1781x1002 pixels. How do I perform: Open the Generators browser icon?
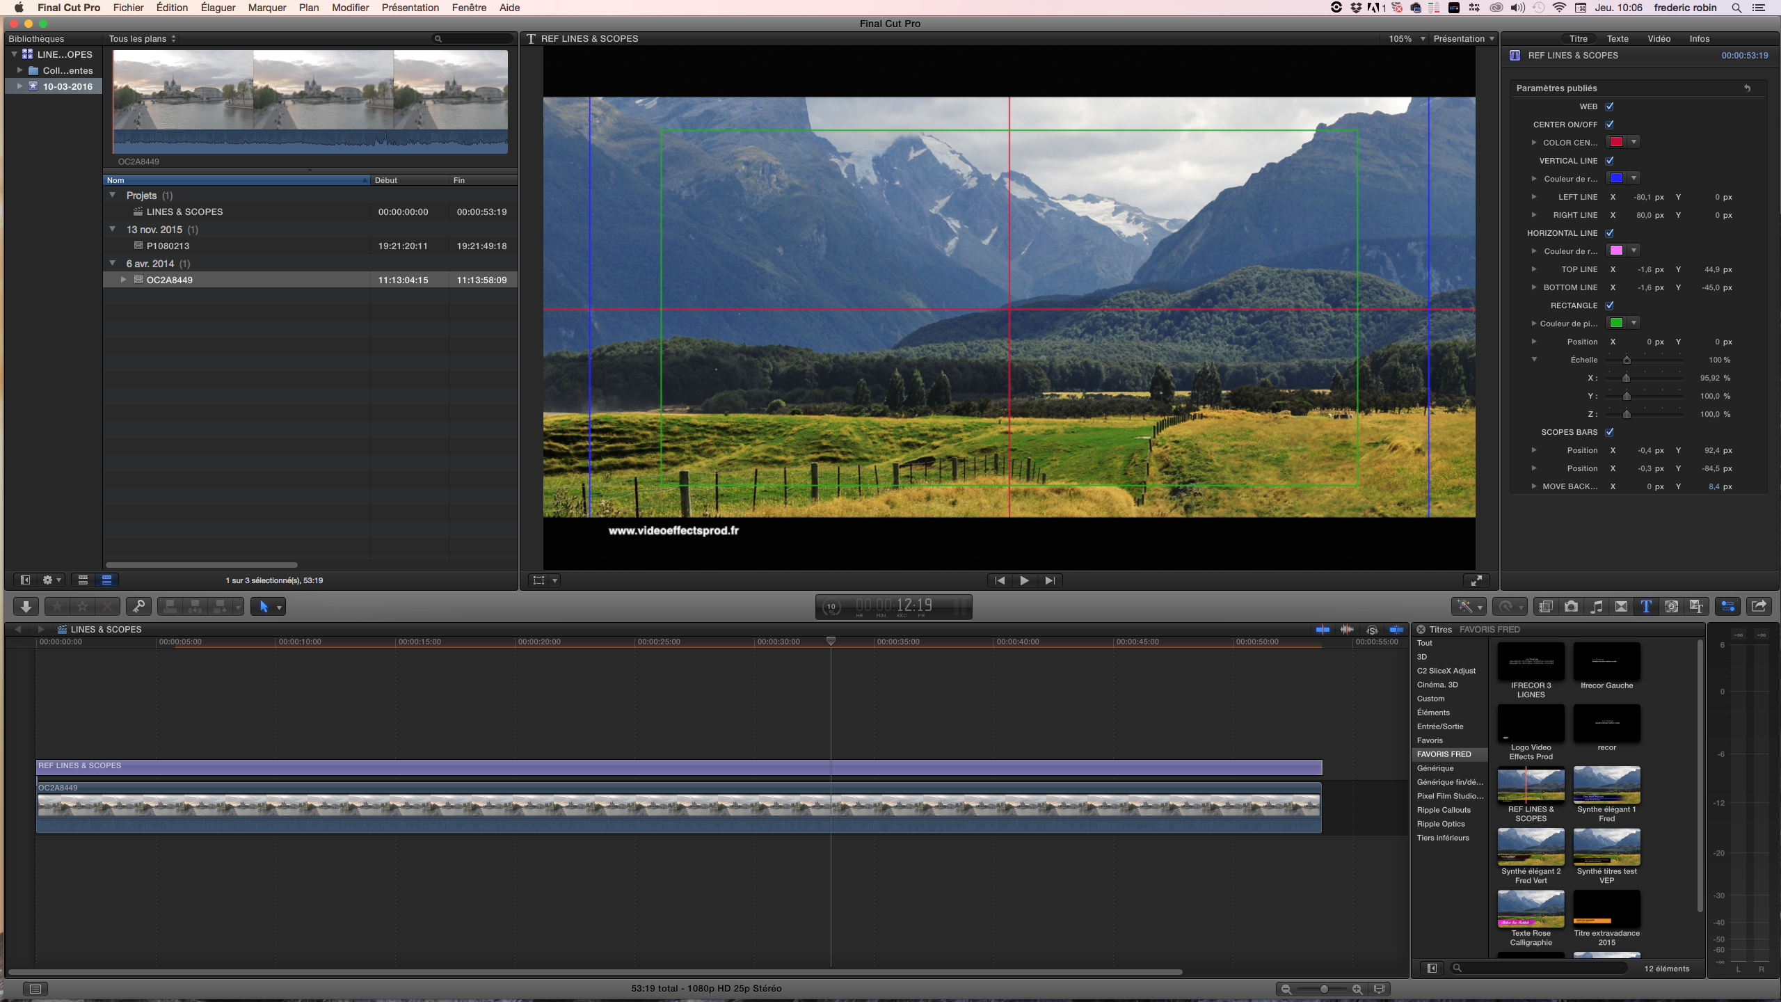point(1671,607)
